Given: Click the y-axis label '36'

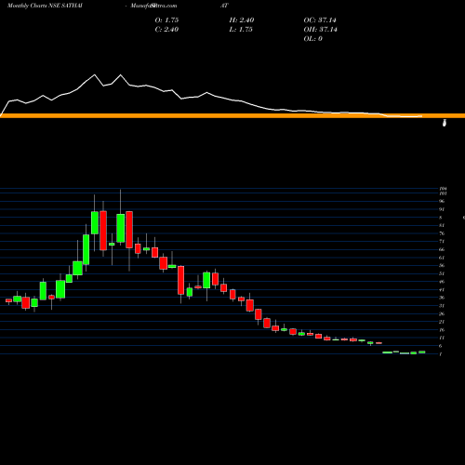Looking at the screenshot, I should click(442, 298).
